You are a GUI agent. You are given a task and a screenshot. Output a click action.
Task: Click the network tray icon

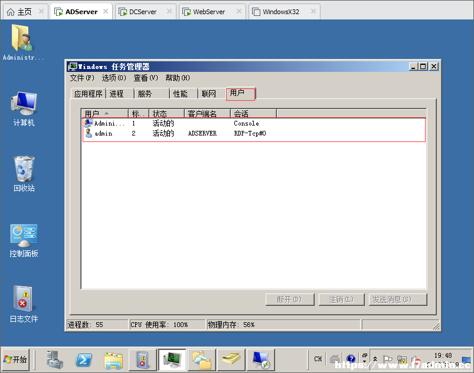[402, 359]
